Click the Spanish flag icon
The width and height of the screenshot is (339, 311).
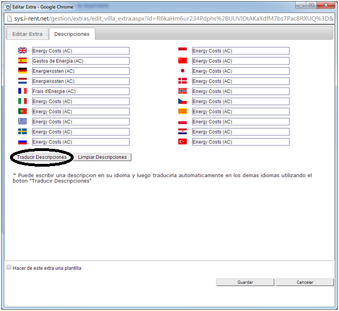pos(22,61)
